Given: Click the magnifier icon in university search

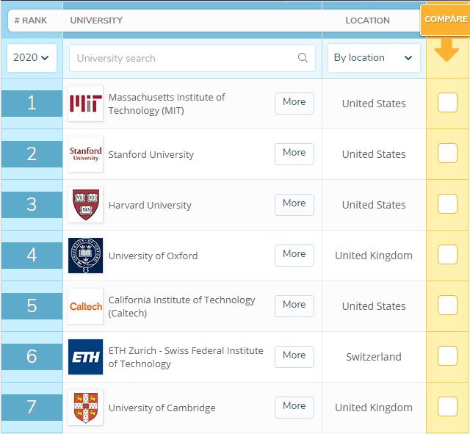Looking at the screenshot, I should pyautogui.click(x=303, y=58).
